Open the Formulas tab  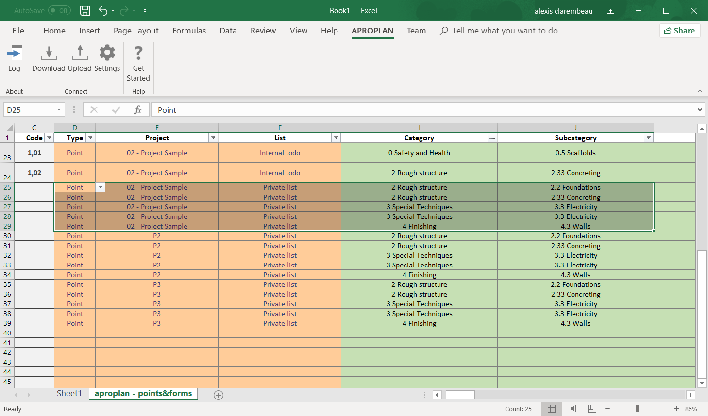[189, 31]
